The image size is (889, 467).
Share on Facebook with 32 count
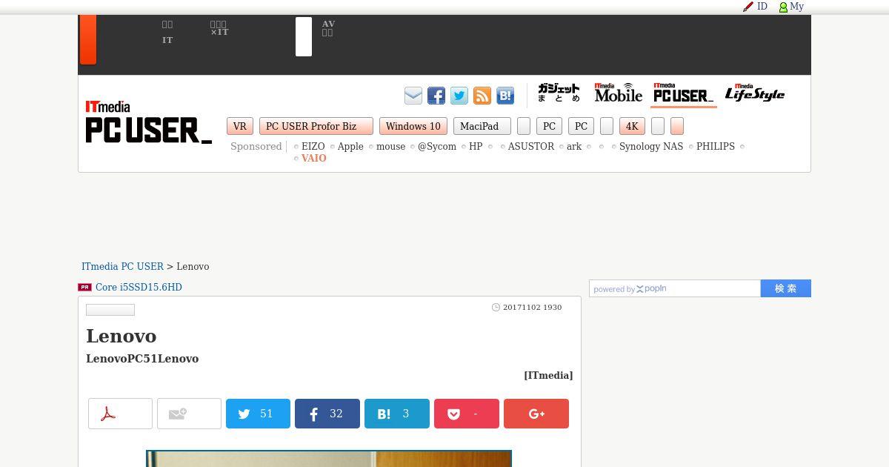tap(327, 414)
